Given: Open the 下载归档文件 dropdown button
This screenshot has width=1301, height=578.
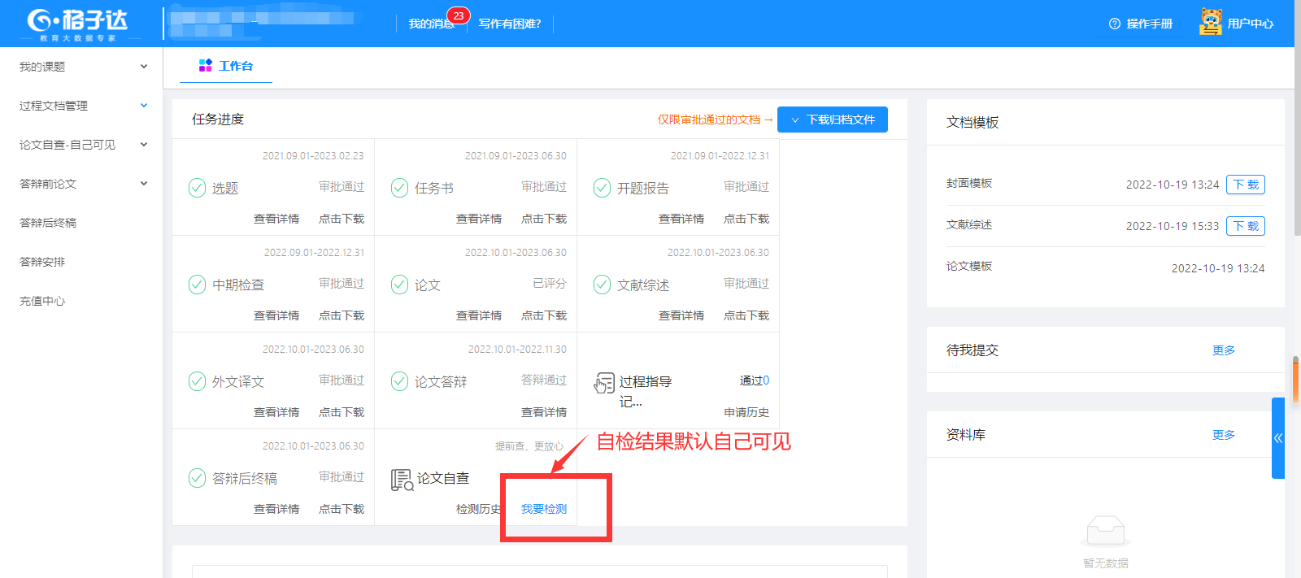Looking at the screenshot, I should 833,120.
